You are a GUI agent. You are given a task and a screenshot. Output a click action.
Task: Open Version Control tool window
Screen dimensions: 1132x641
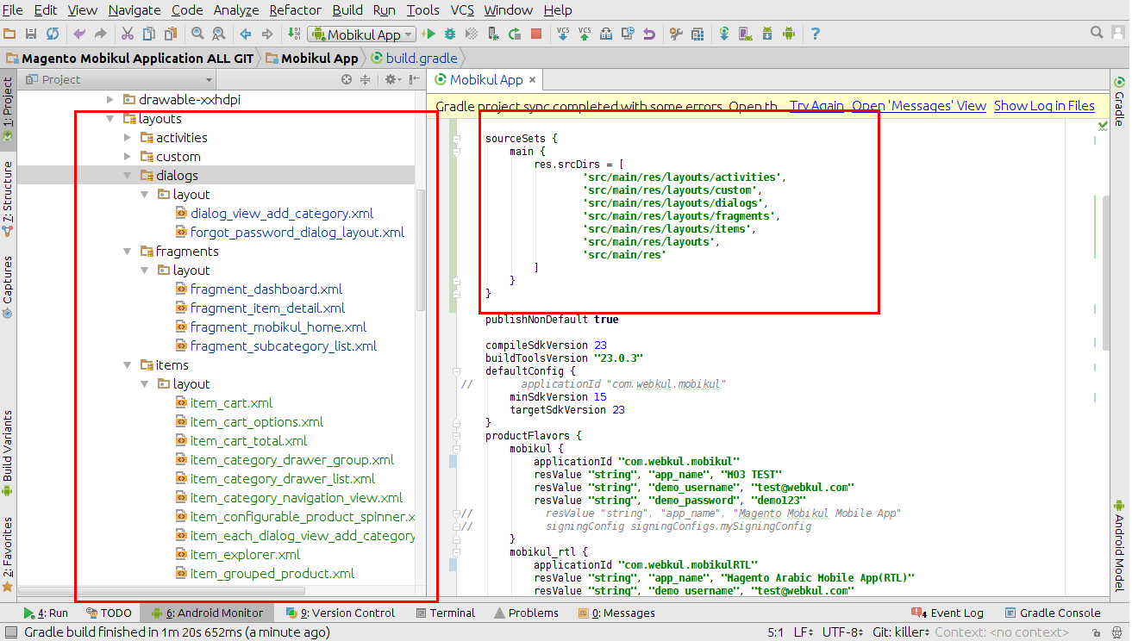tap(340, 613)
